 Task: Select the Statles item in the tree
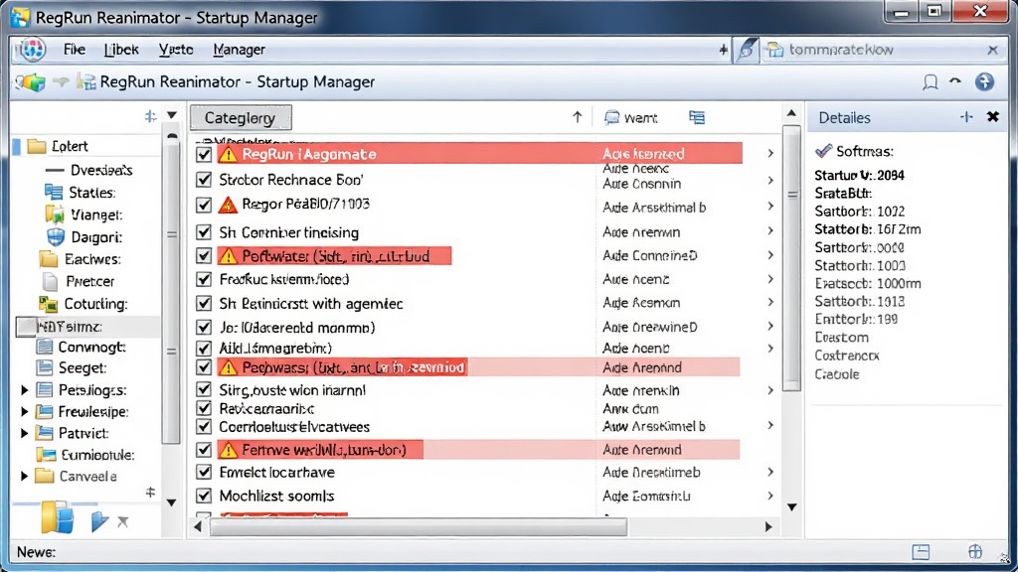point(91,193)
